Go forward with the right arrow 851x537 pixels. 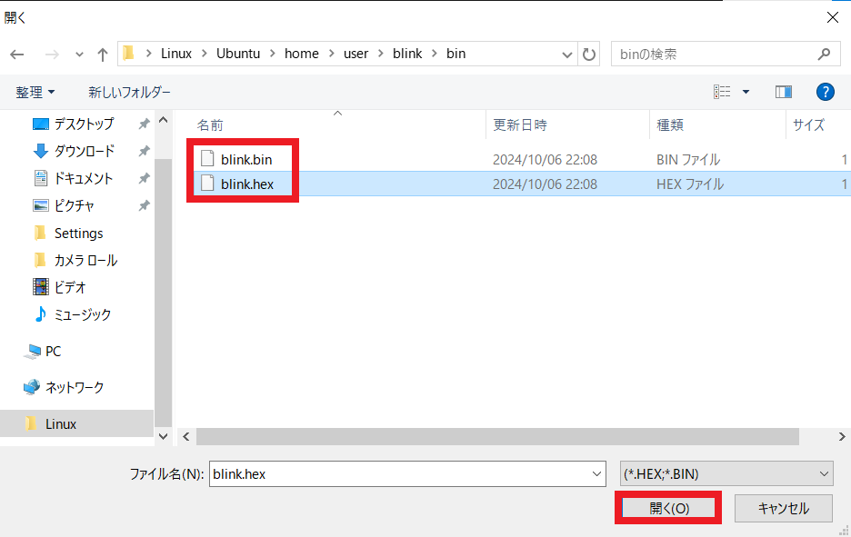tap(52, 55)
